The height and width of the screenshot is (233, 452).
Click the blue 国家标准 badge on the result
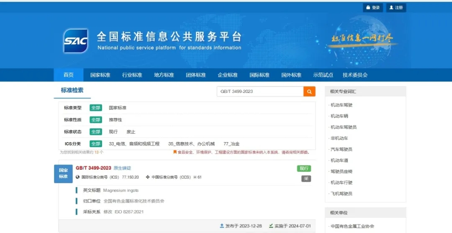pos(64,173)
